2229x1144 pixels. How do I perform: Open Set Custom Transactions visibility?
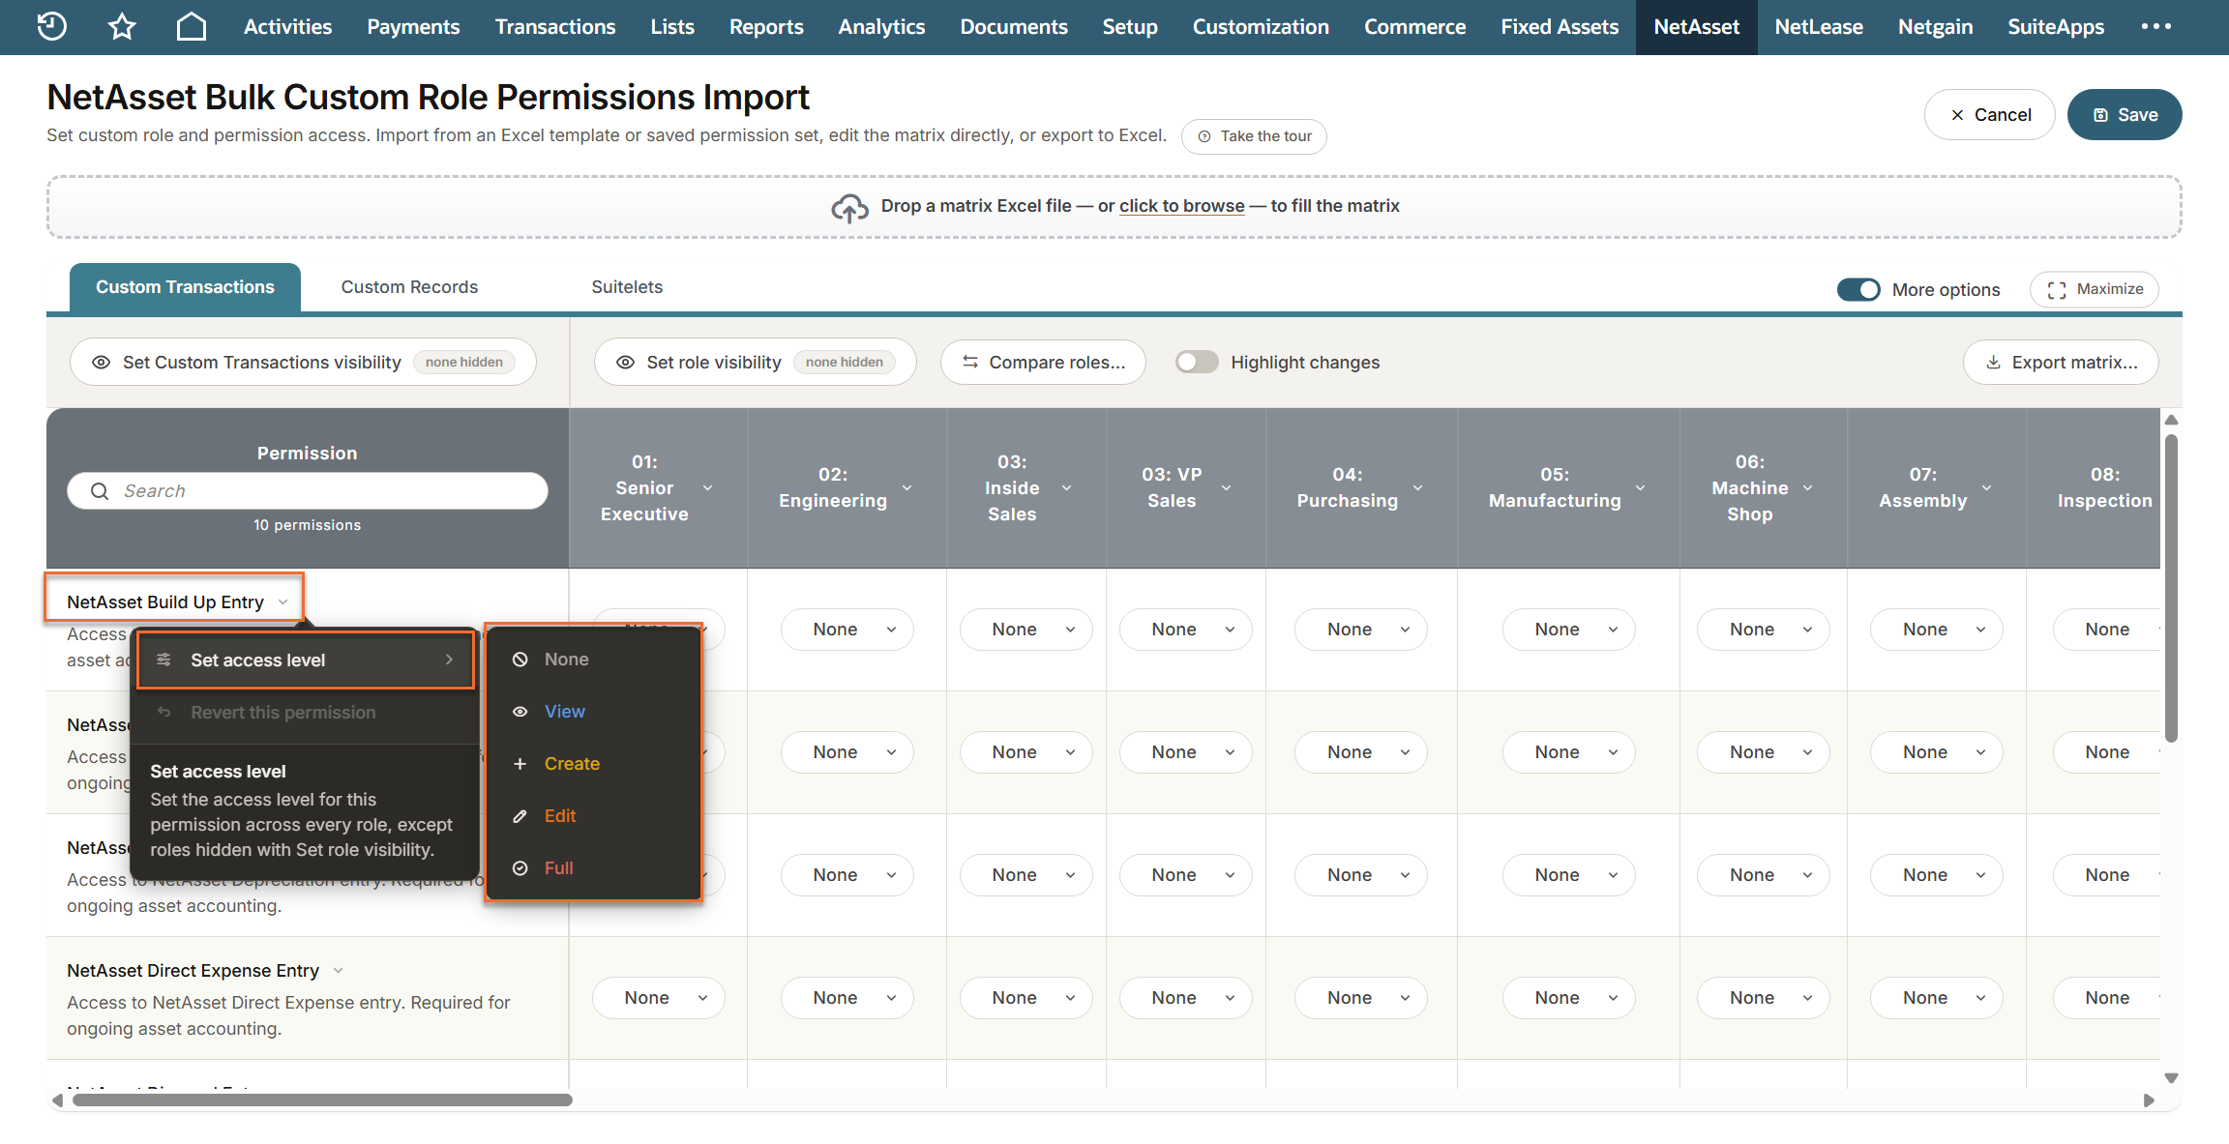click(x=303, y=362)
